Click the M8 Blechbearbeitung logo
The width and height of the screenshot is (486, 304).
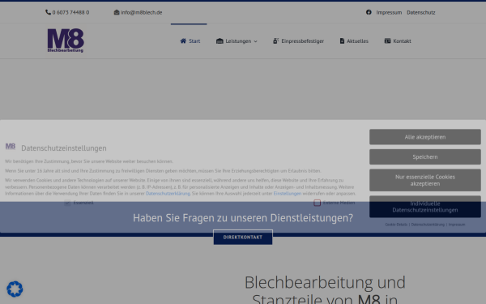[x=66, y=41]
